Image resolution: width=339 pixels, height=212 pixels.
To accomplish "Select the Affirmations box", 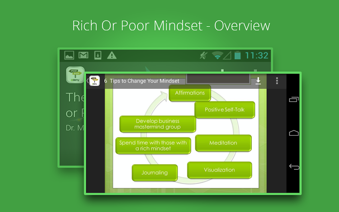I will tap(190, 93).
